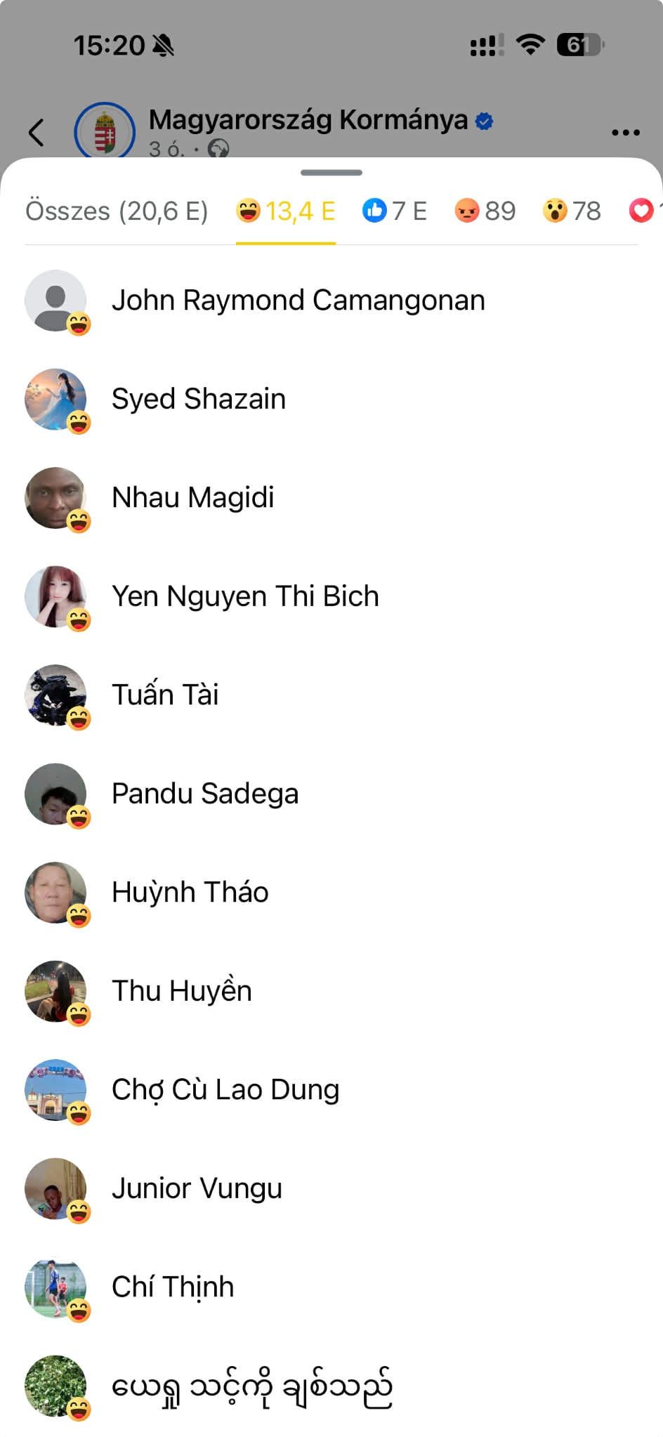Select the Haha reactions tab 13,4 E

286,211
